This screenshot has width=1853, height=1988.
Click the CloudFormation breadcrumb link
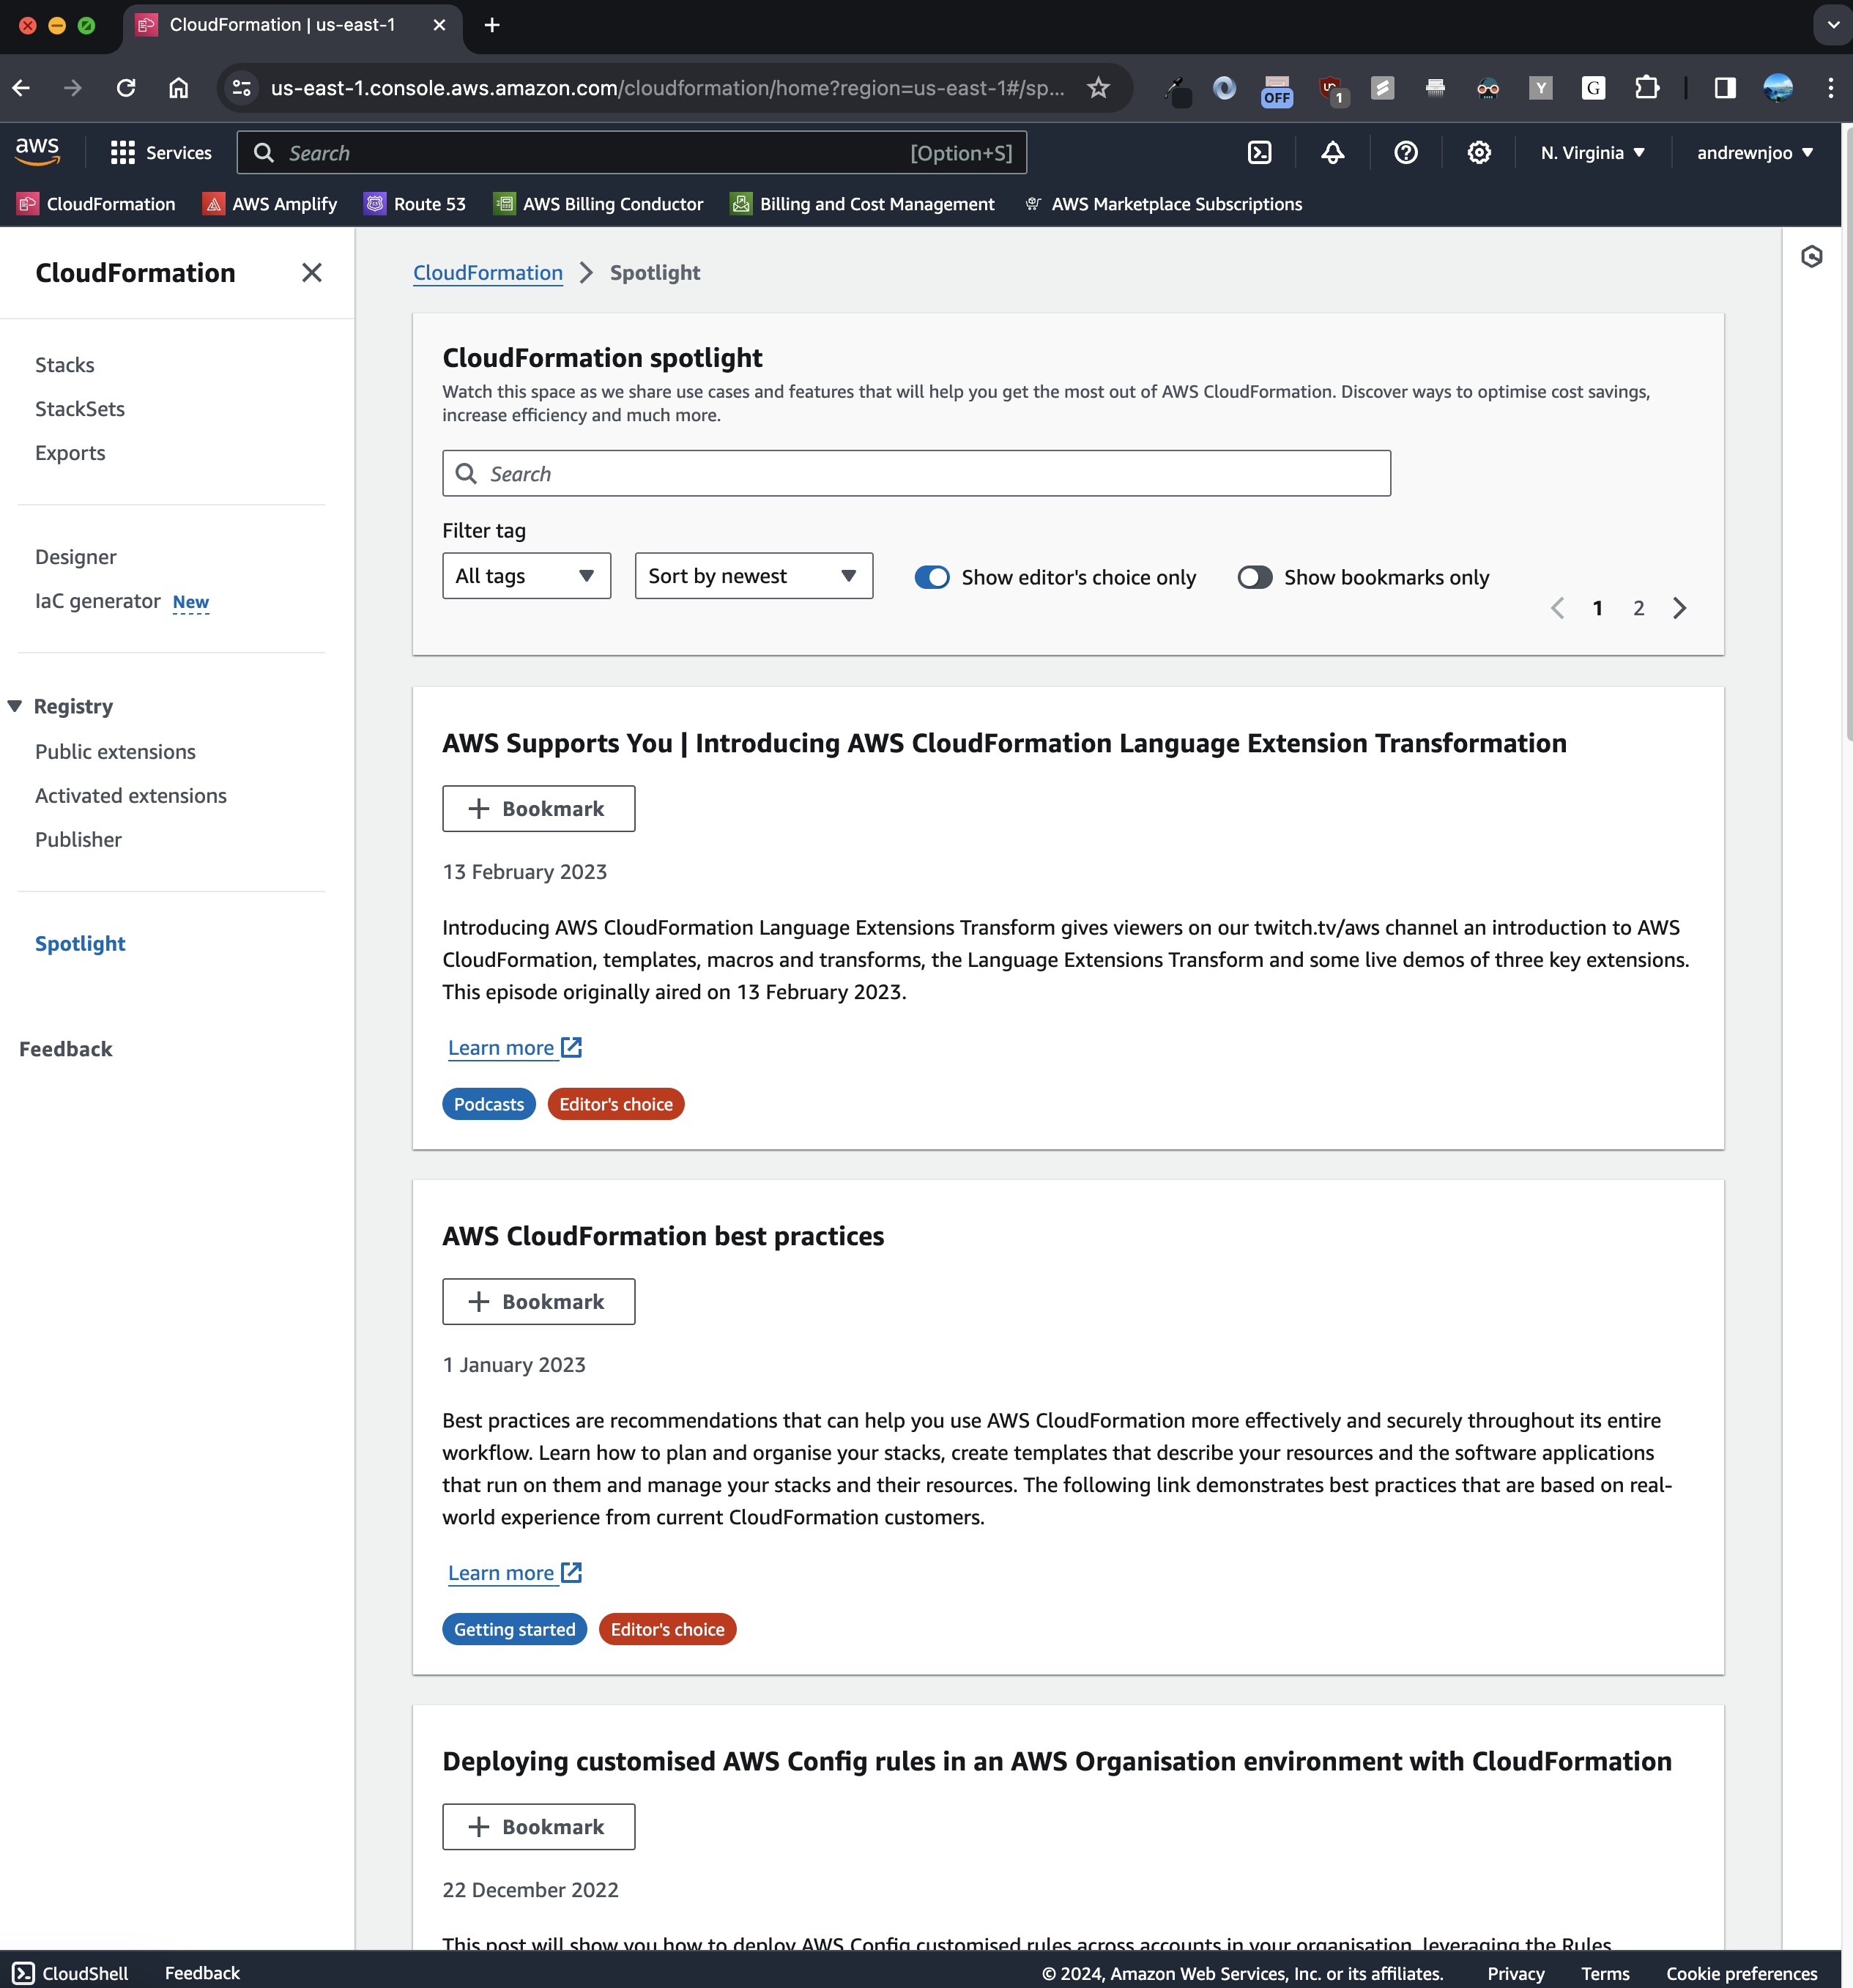tap(488, 273)
